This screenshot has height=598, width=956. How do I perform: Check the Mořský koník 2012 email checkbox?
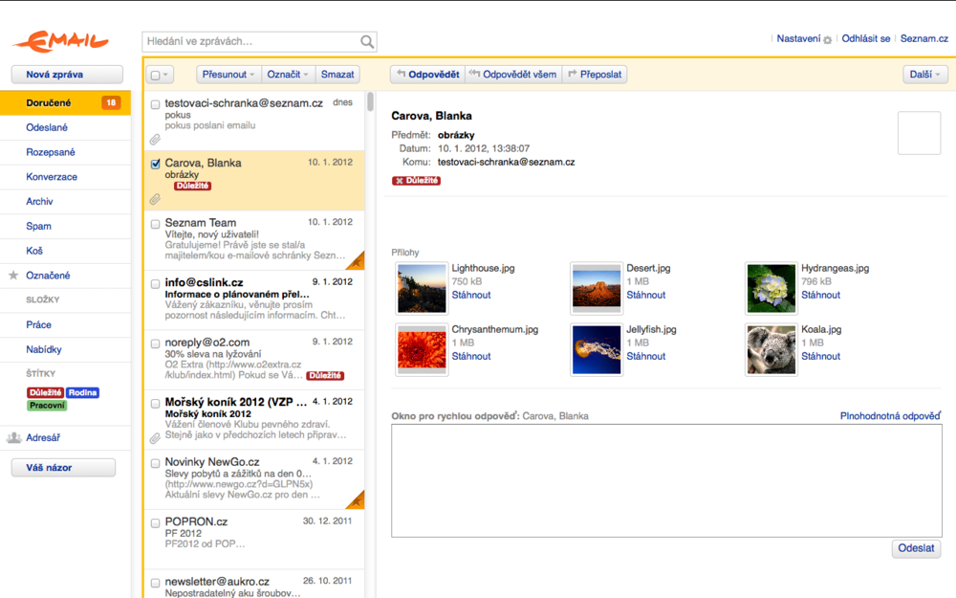click(x=156, y=404)
